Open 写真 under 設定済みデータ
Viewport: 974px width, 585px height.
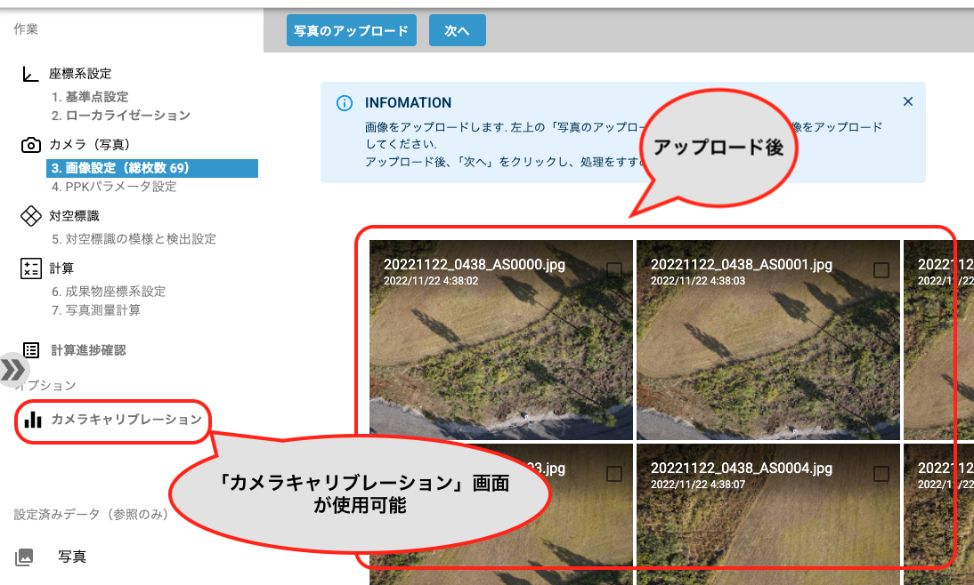[72, 557]
